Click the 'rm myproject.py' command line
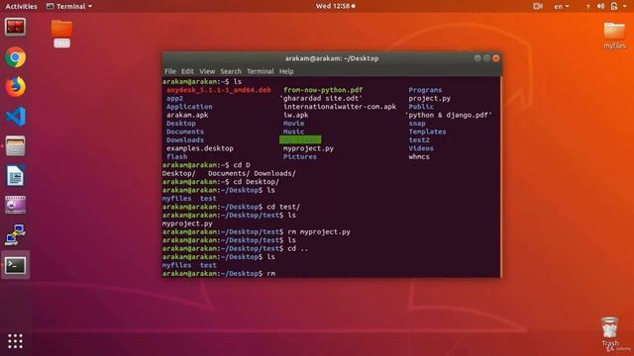Screen dimensions: 634x356 coord(256,231)
